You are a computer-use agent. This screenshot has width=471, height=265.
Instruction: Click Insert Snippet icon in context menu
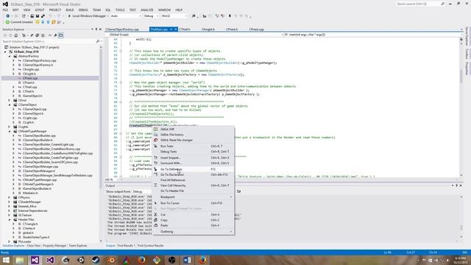[x=155, y=158]
